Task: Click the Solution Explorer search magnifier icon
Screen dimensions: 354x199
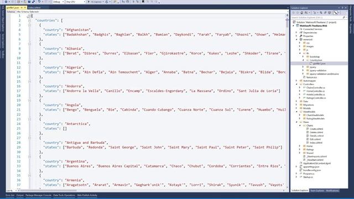Action: click(x=344, y=17)
